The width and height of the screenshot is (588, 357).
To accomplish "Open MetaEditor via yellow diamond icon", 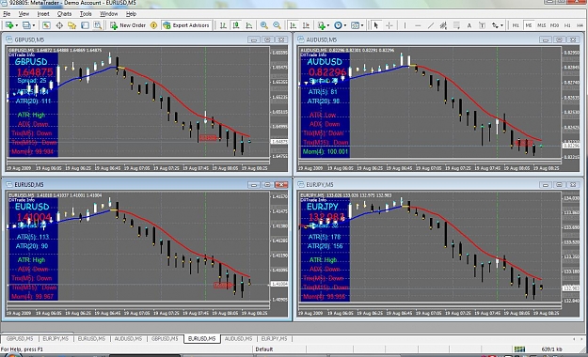I will coord(153,25).
